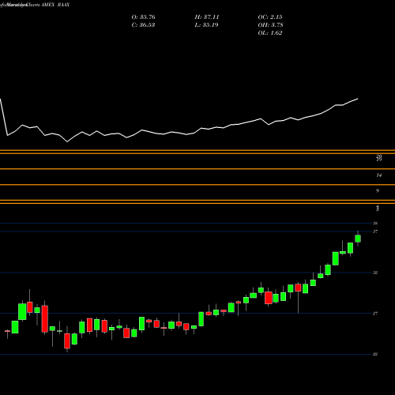Click the AMEX RAAX ticker in chart title
This screenshot has height=395, width=395.
55,5
